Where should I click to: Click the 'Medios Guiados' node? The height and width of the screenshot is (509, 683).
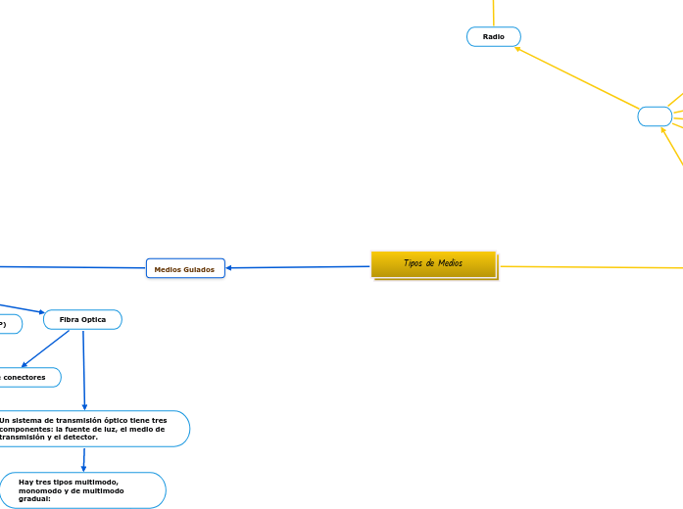[184, 268]
